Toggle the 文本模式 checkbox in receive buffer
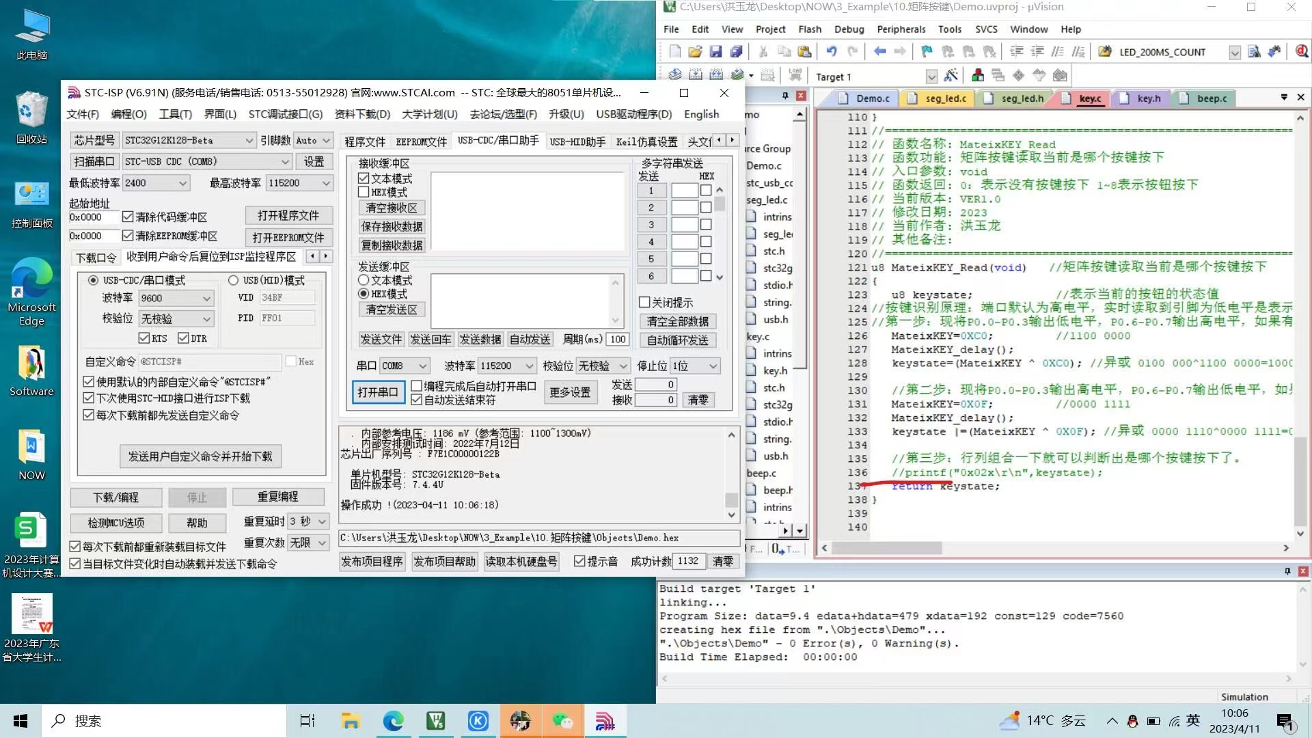 [364, 178]
